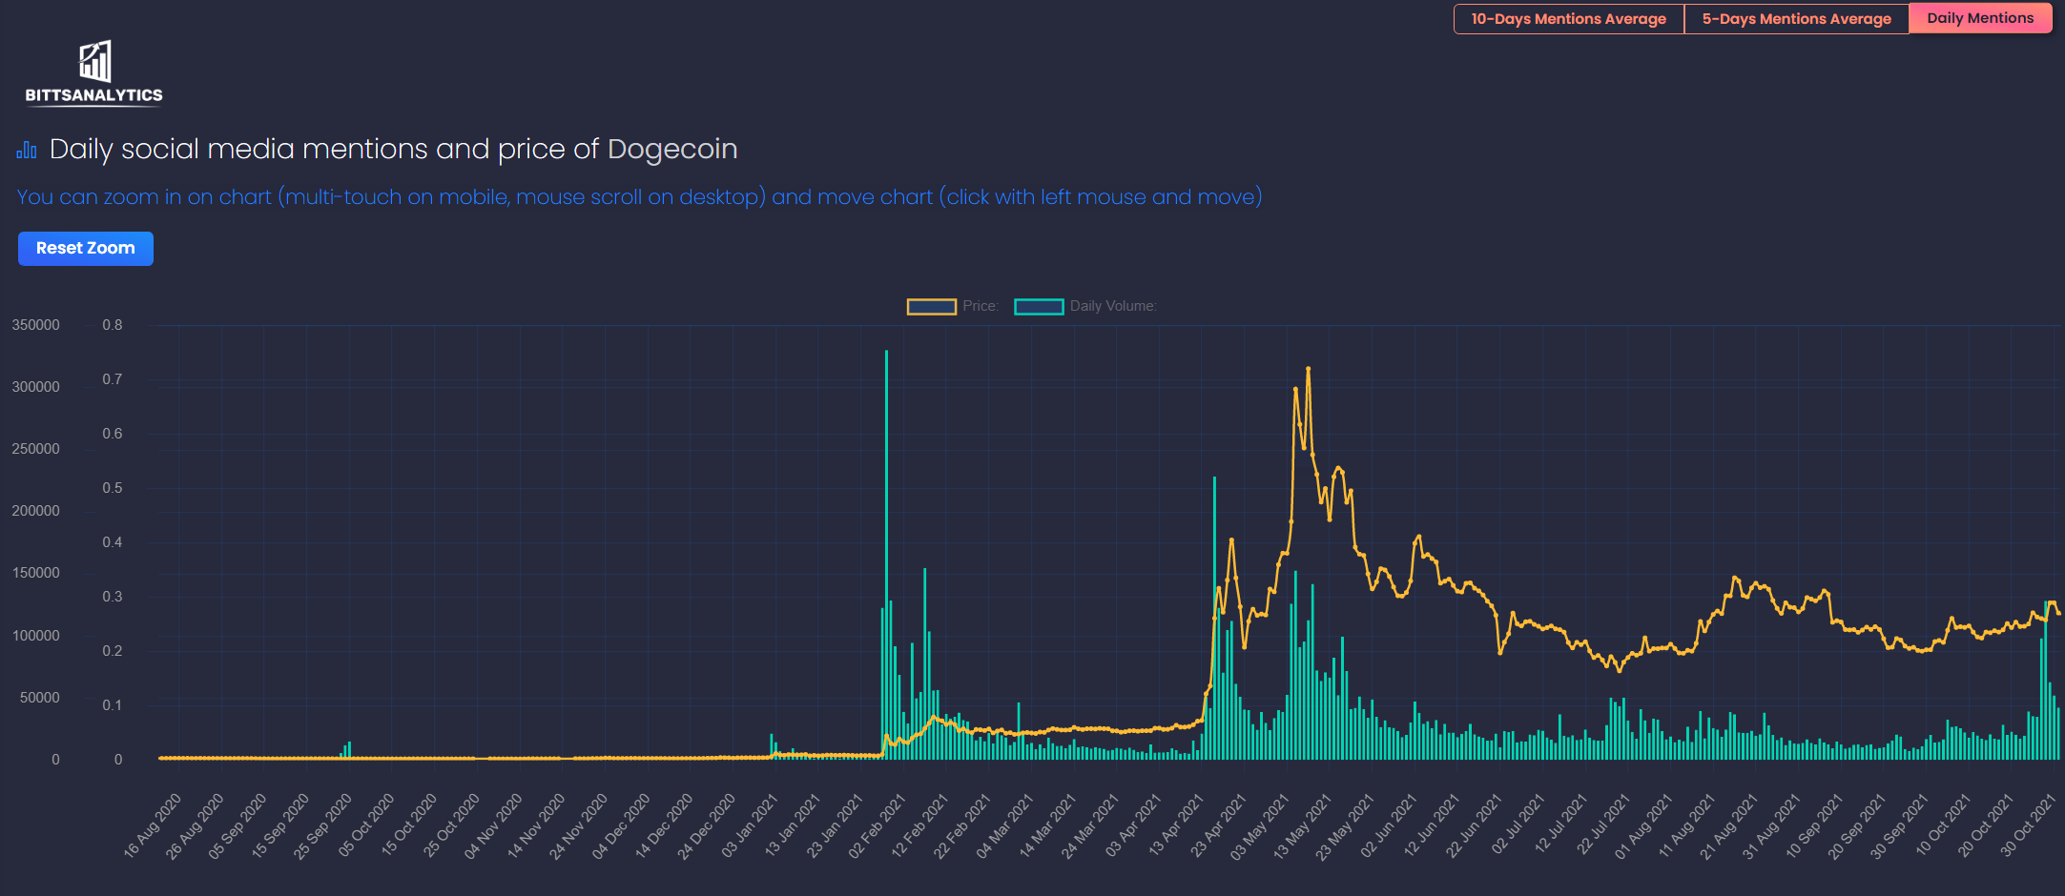The width and height of the screenshot is (2065, 896).
Task: Click the '0.2' price axis label
Action: pos(113,651)
